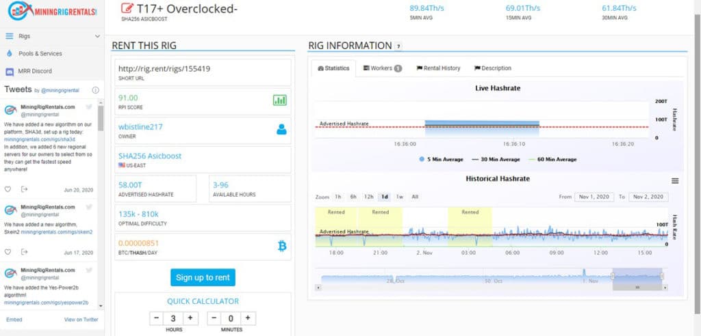
Task: Click the Twitter info icon
Action: [x=95, y=90]
